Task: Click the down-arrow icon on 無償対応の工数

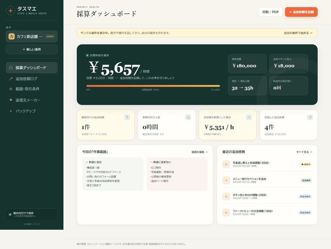Action: (188, 118)
